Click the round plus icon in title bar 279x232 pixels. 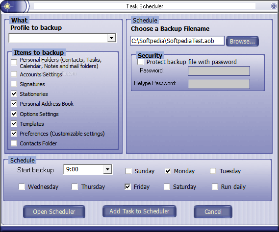point(274,6)
